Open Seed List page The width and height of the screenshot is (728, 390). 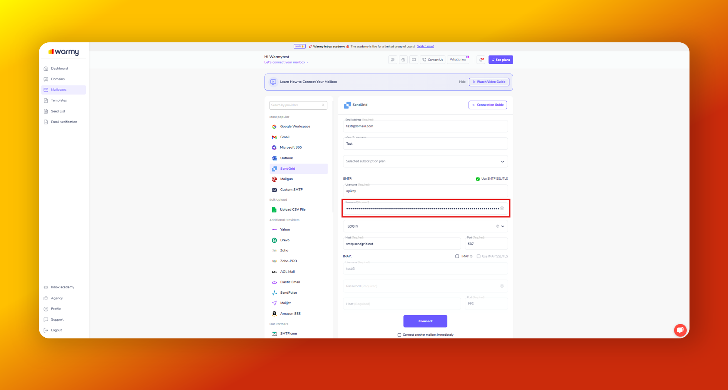(x=64, y=111)
